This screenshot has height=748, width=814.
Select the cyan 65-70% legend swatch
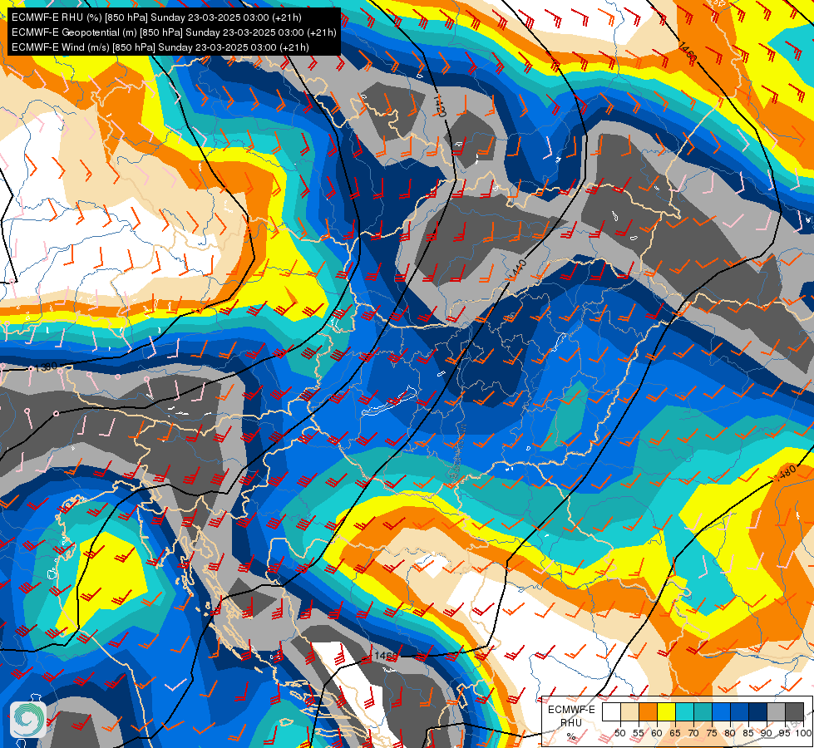click(x=685, y=711)
